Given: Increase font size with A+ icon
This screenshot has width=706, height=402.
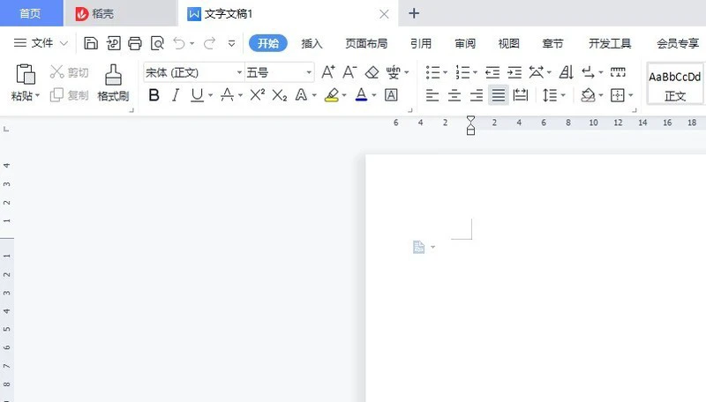Looking at the screenshot, I should click(328, 72).
